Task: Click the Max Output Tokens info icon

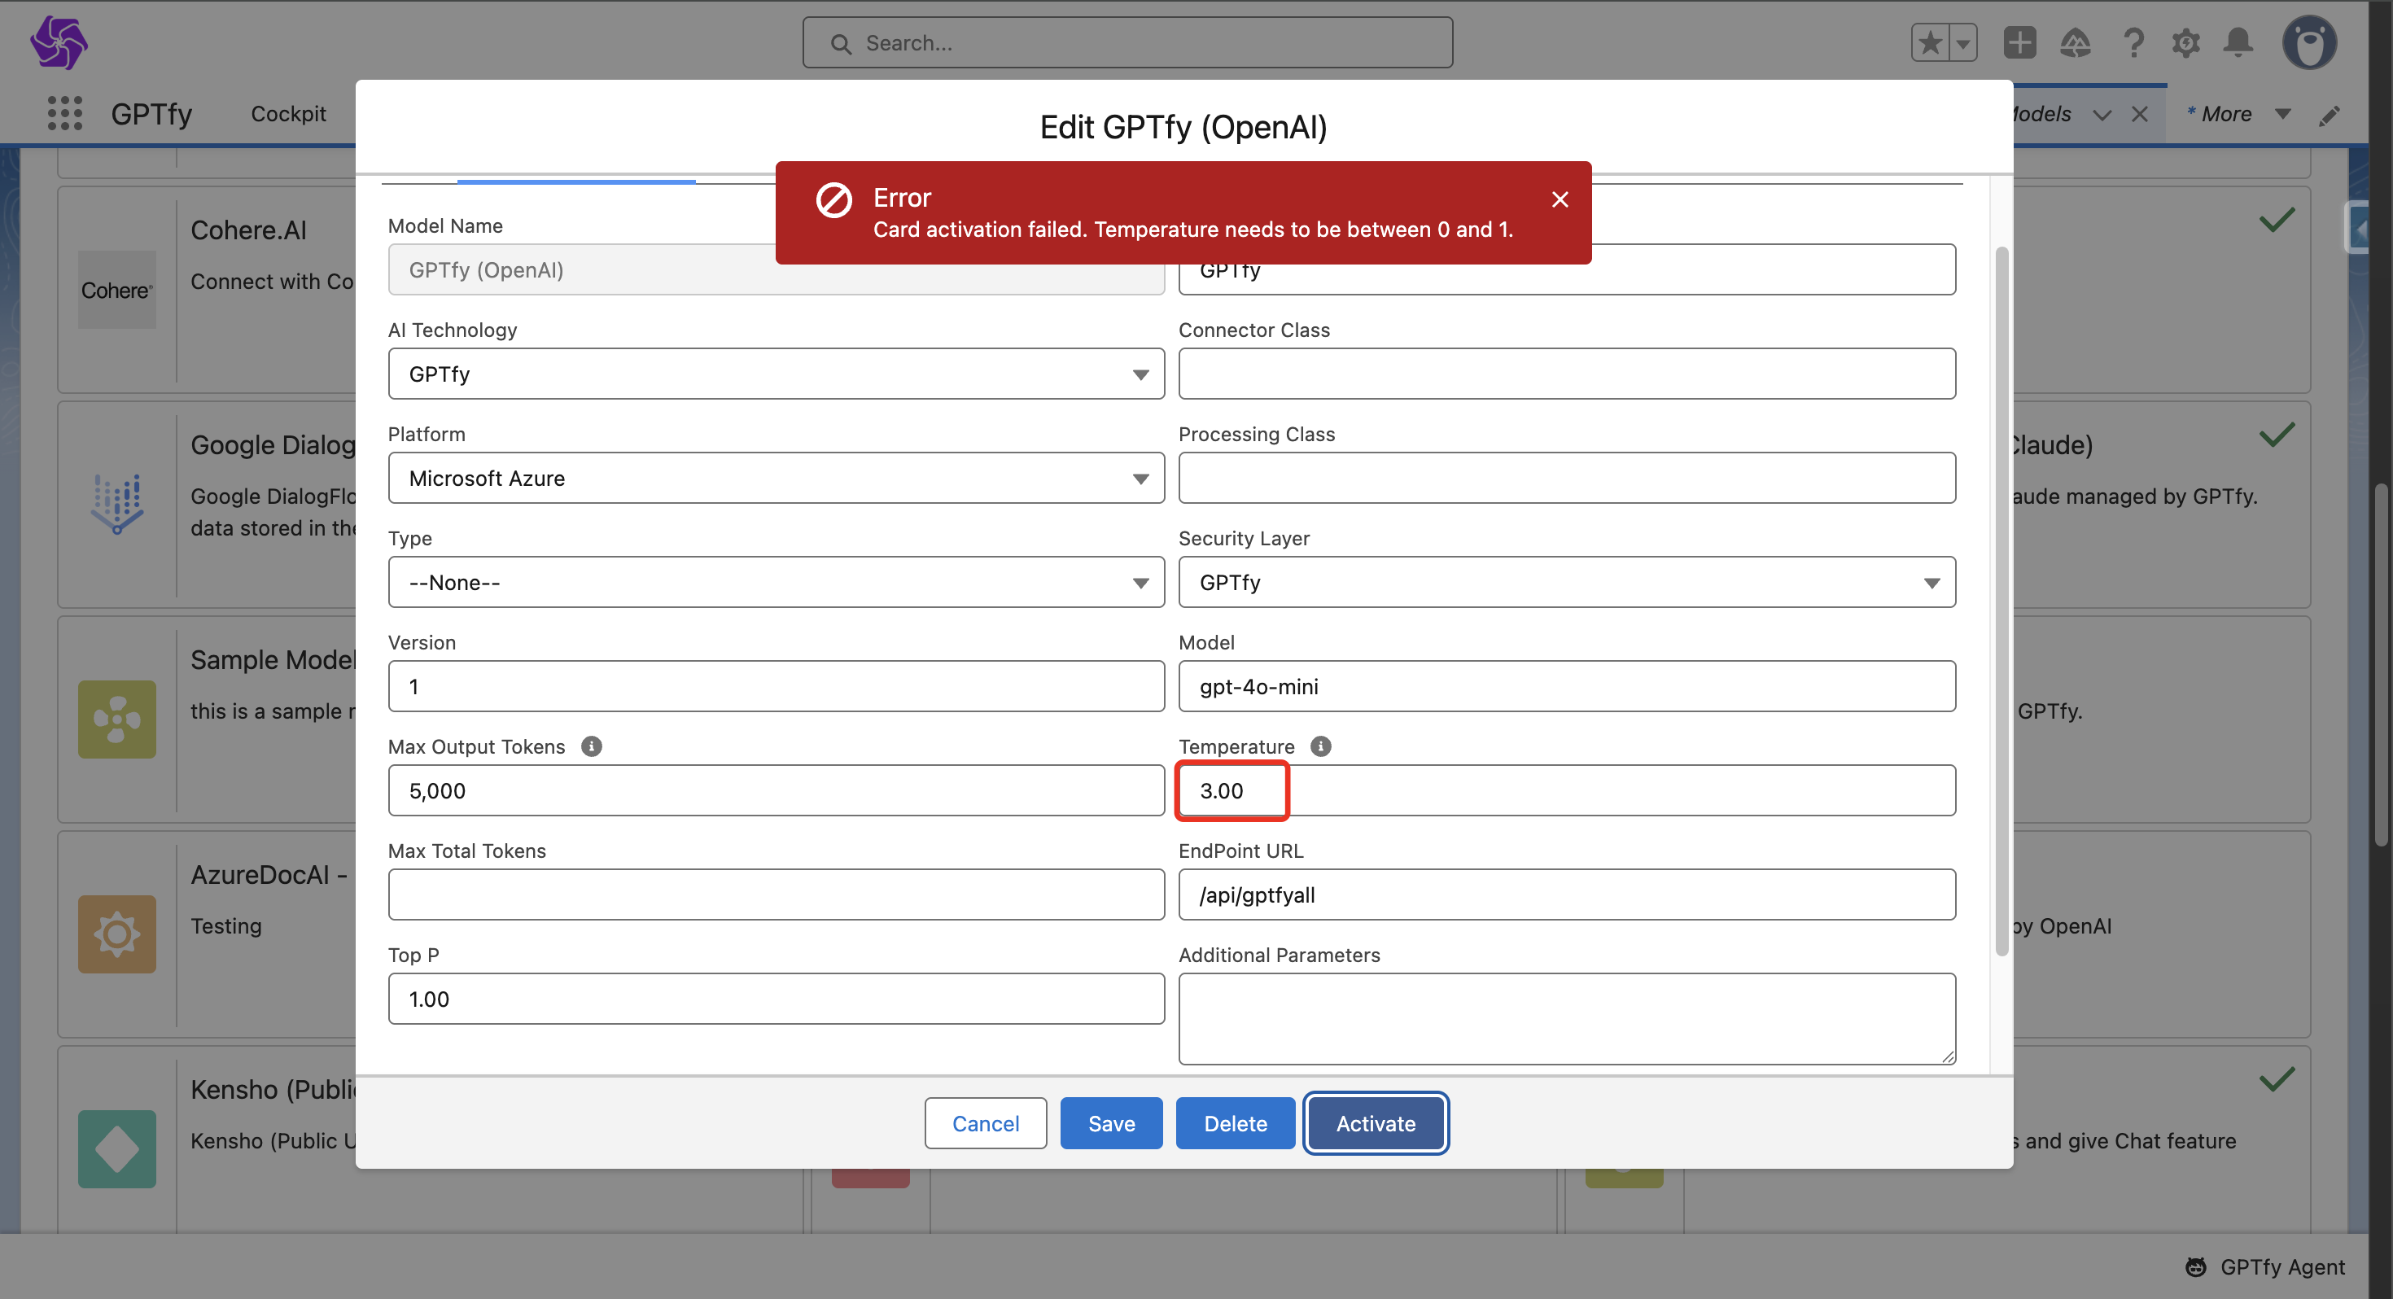Action: [x=591, y=746]
